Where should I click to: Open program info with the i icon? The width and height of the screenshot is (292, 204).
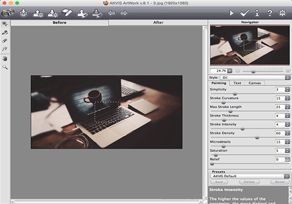[257, 13]
